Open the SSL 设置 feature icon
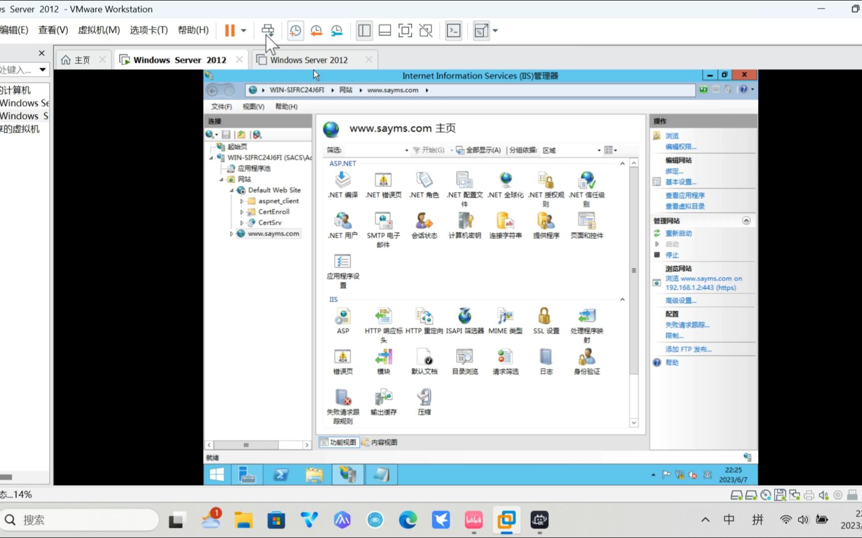The width and height of the screenshot is (862, 538). tap(546, 320)
